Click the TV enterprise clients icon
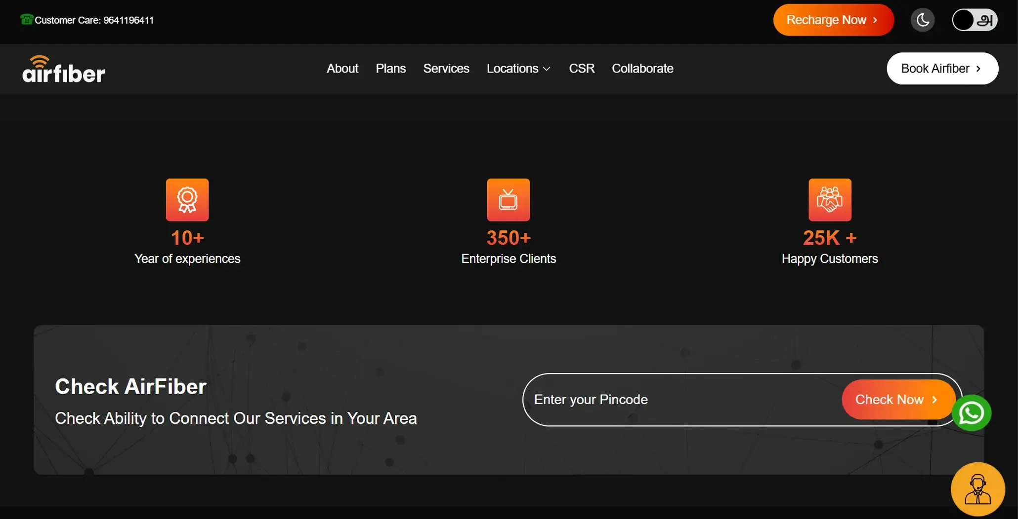Viewport: 1018px width, 519px height. [509, 200]
